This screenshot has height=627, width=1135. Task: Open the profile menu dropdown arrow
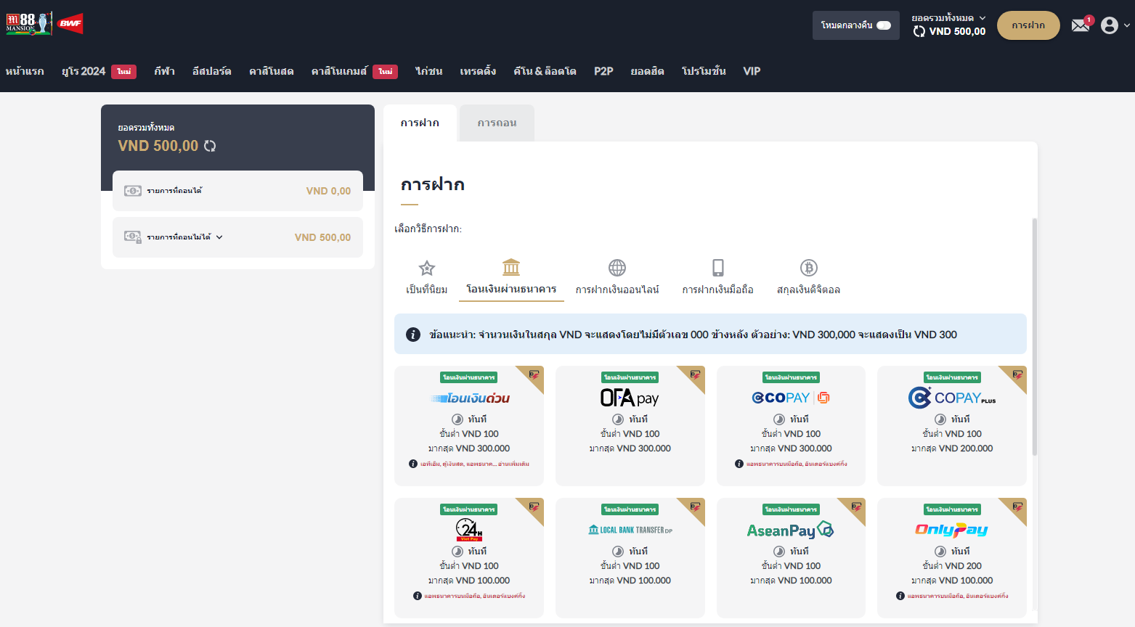(x=1126, y=25)
